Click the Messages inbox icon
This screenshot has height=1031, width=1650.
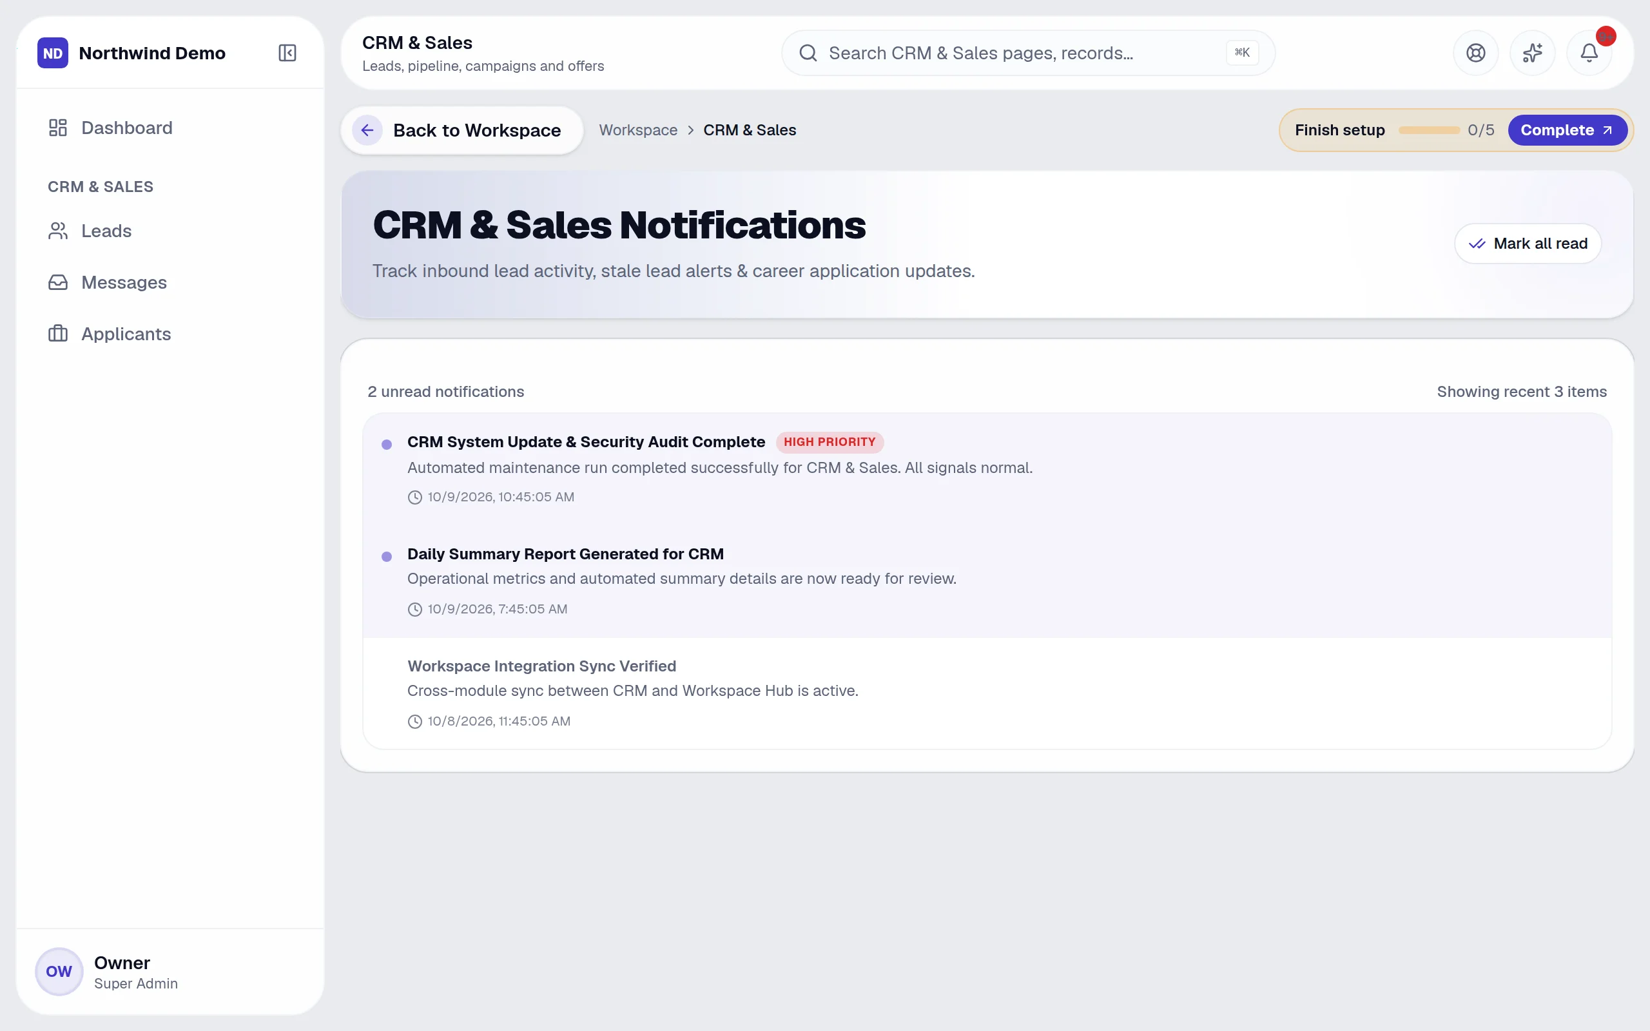coord(58,282)
